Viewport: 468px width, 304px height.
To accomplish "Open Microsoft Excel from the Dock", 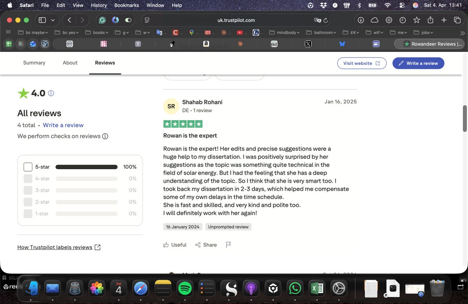I will [316, 288].
